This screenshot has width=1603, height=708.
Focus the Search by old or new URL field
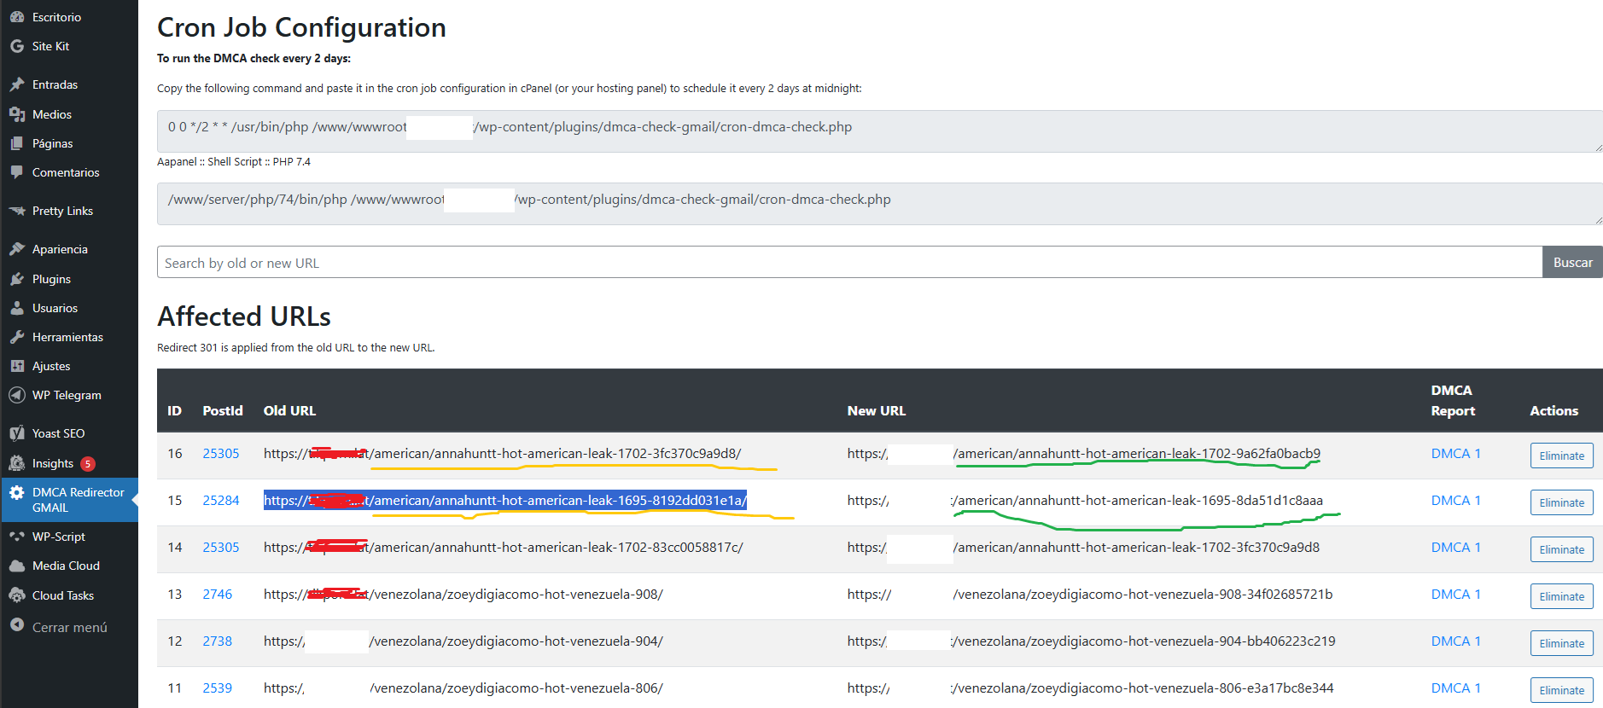coord(848,263)
